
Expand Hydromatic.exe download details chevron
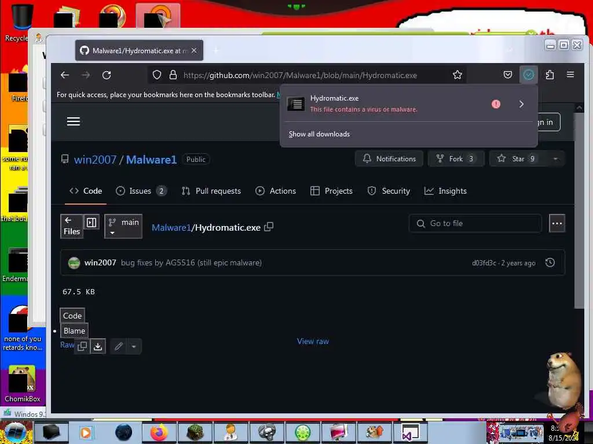click(x=522, y=104)
